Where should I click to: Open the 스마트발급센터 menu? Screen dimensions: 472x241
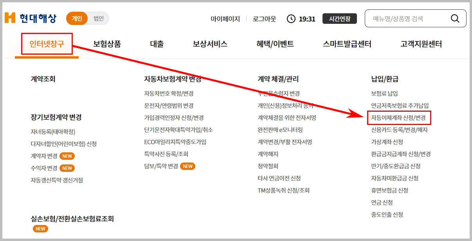click(347, 44)
